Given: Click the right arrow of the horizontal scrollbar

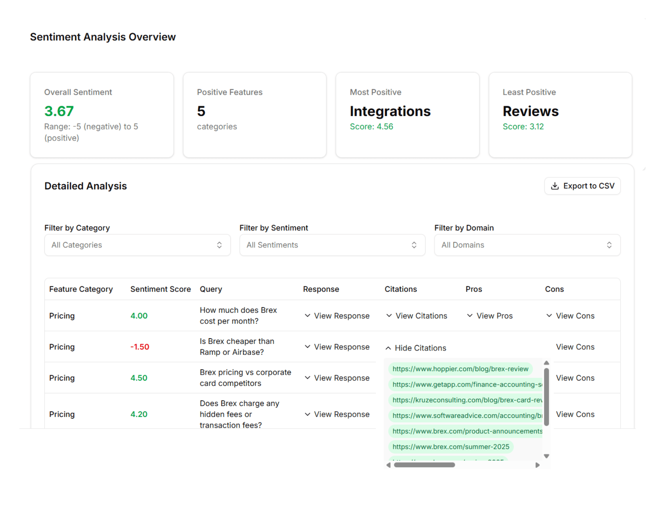Looking at the screenshot, I should coord(538,465).
